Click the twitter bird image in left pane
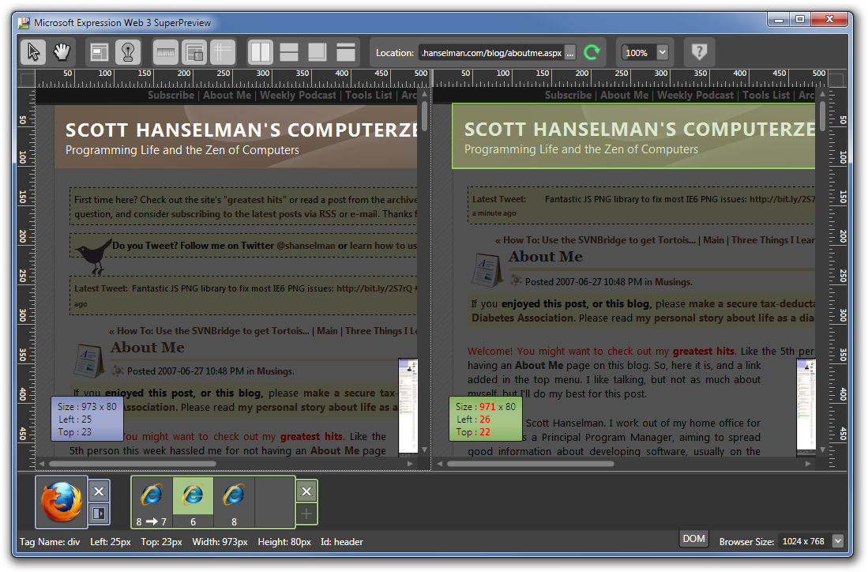868x572 pixels. coord(94,257)
